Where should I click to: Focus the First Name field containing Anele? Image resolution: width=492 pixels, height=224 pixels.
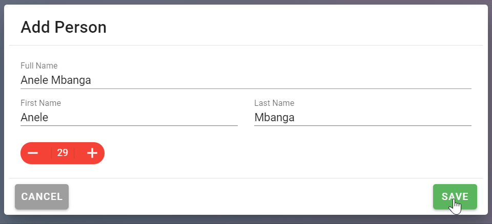pos(129,118)
